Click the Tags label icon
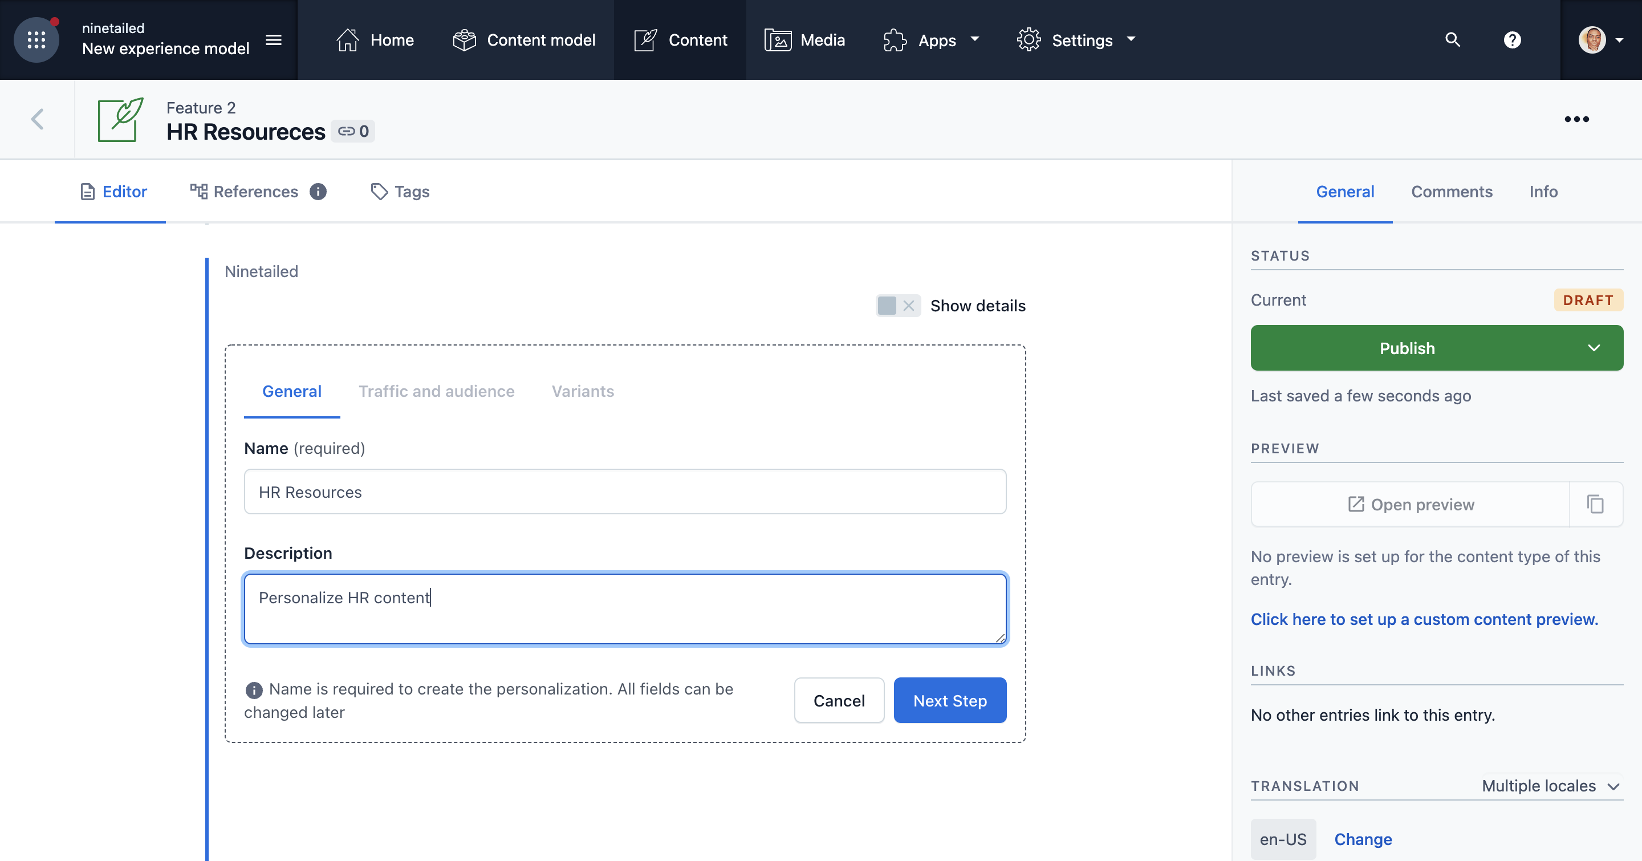Screen dimensions: 1642x861 tap(379, 191)
